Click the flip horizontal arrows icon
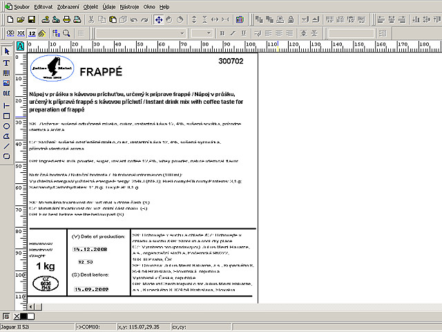The width and height of the screenshot is (442, 332). 215,19
